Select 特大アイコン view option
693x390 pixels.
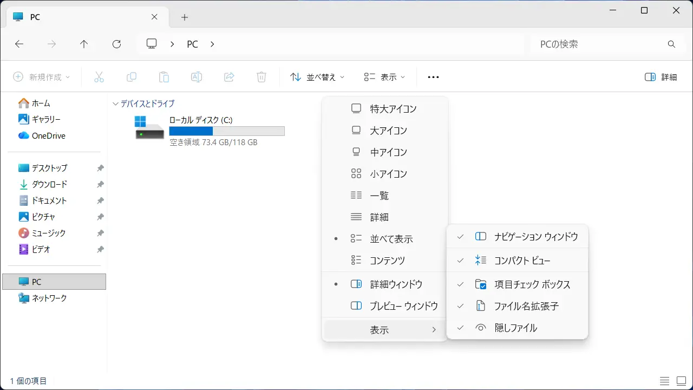pos(393,109)
